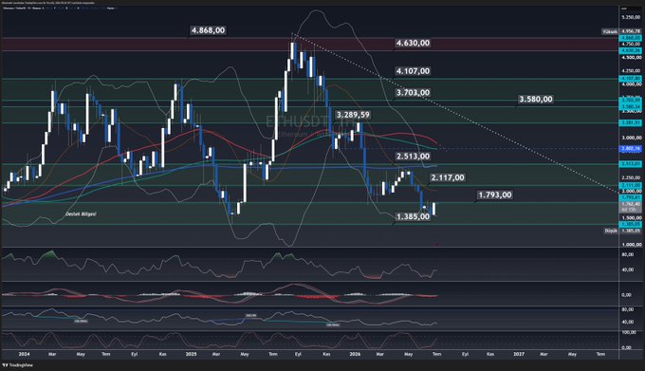Screen dimensions: 645x371
Task: Click the 5.250,00 price scale value
Action: (x=631, y=17)
